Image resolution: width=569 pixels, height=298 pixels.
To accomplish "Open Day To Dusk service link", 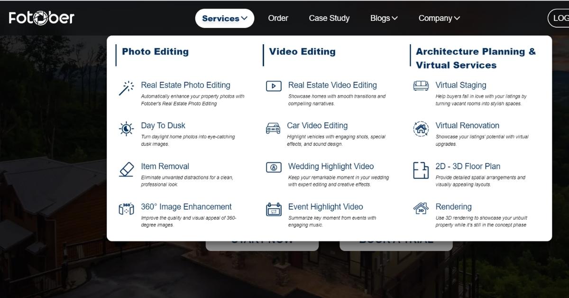I will click(x=163, y=125).
